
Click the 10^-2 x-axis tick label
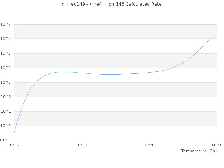click(x=14, y=145)
